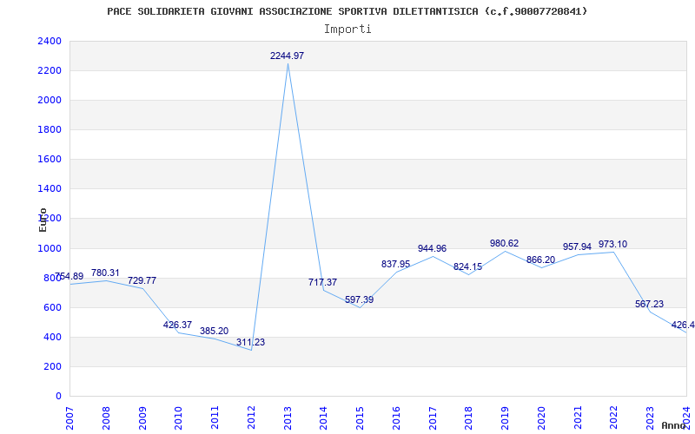Select the 2011 x-axis year label
Viewport: 695px width, 434px height.
point(215,418)
